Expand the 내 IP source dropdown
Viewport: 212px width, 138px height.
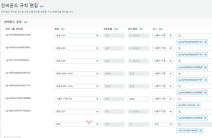[x=163, y=124]
